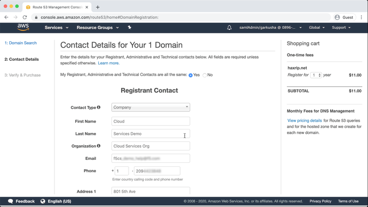Select Yes for same contacts
368x207 pixels.
[x=190, y=75]
